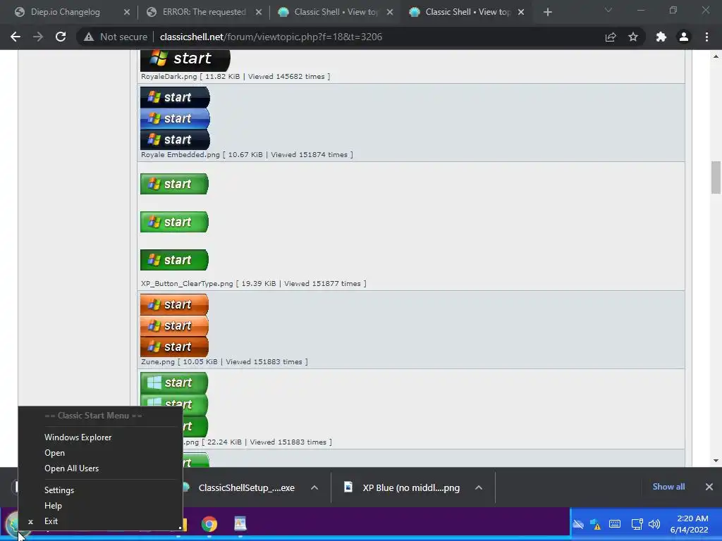The width and height of the screenshot is (722, 541).
Task: Open the Royale Embedded.png image
Action: coord(175,118)
